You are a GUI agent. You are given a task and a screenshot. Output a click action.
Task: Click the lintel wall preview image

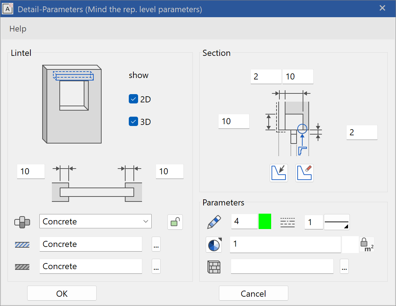click(x=72, y=104)
